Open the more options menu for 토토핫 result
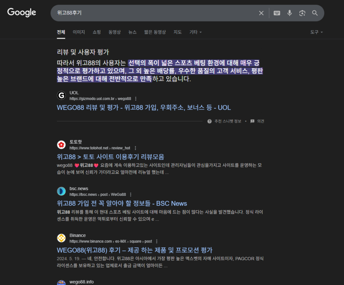Screen dimensions: 344x285 coord(135,148)
